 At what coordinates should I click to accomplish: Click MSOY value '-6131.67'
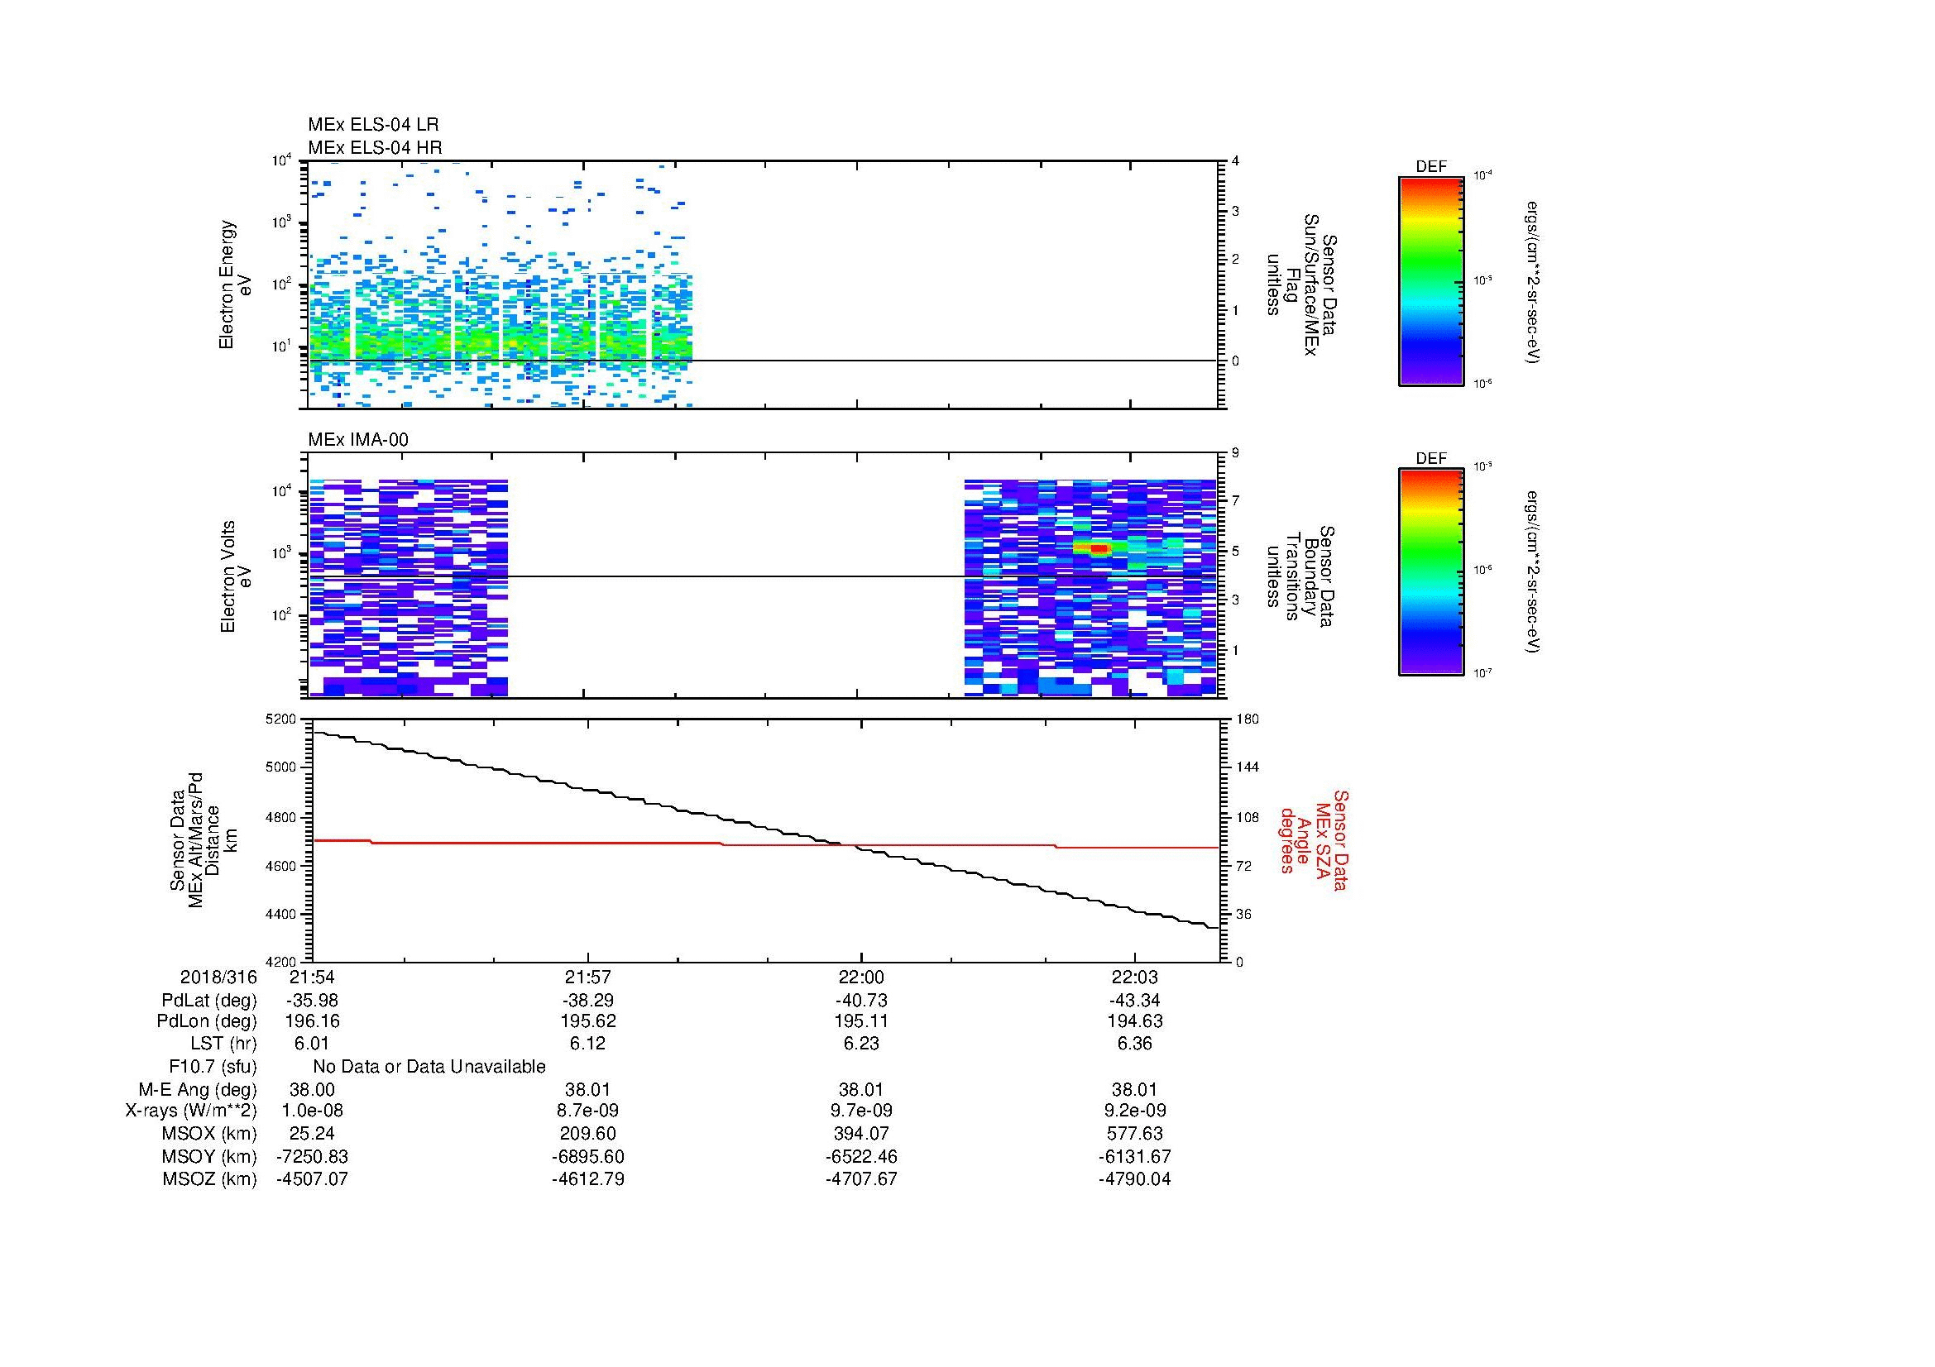[1135, 1157]
